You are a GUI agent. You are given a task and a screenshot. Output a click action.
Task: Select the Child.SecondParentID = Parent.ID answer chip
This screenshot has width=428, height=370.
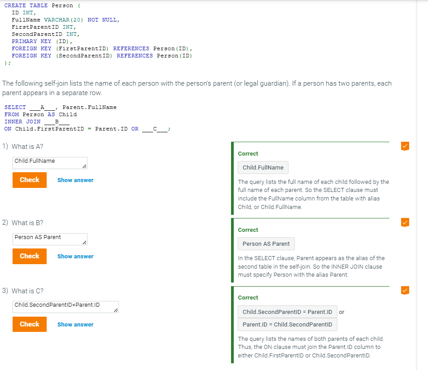[x=287, y=312]
